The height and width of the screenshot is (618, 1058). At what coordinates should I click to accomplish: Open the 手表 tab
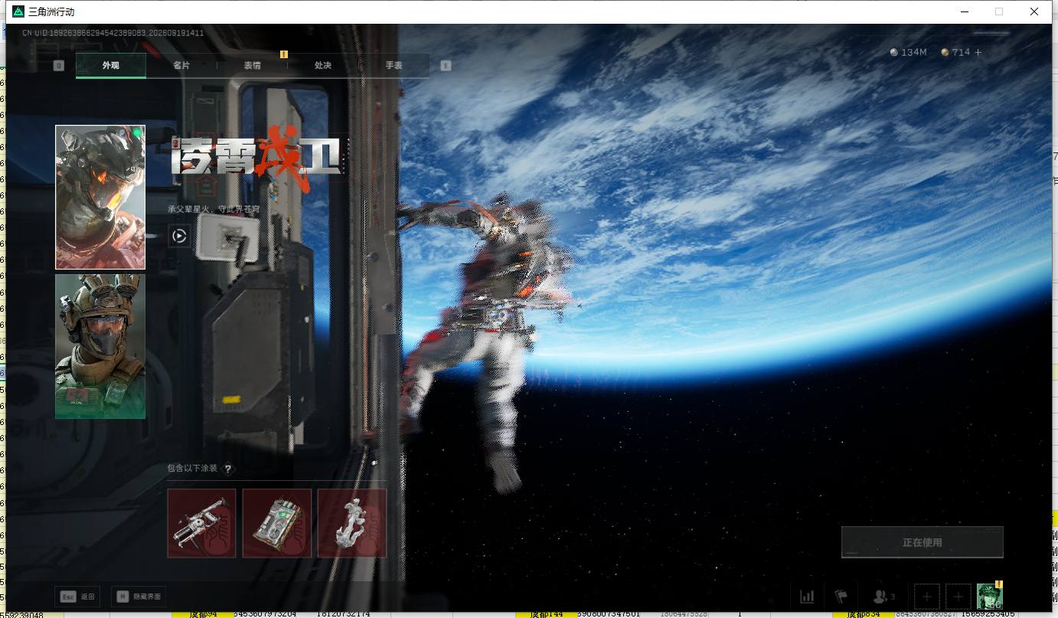click(393, 66)
